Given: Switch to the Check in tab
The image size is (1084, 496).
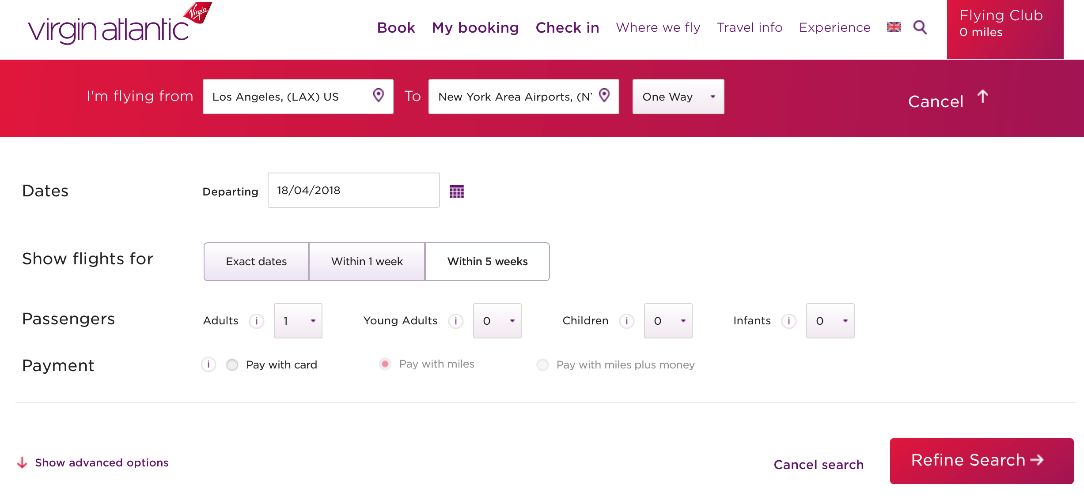Looking at the screenshot, I should coord(567,27).
